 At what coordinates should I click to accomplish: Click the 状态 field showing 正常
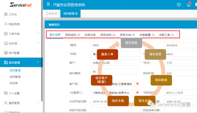(x=180, y=63)
